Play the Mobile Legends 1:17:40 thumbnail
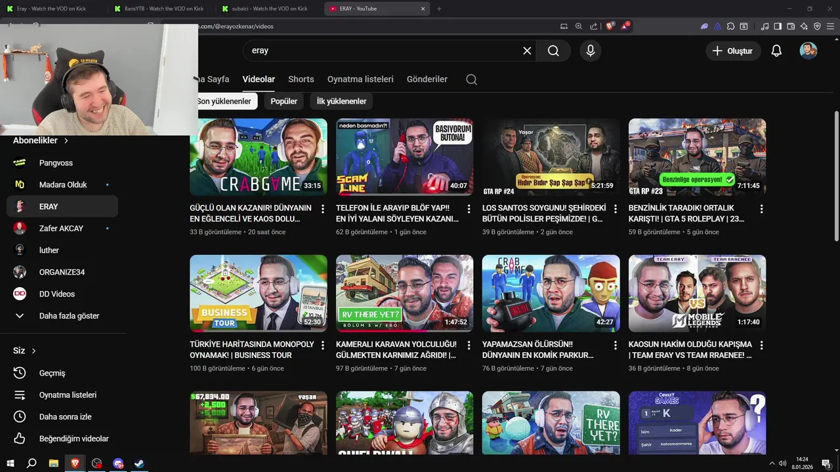 pos(697,293)
